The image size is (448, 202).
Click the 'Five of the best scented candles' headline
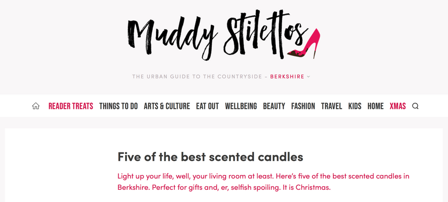210,157
